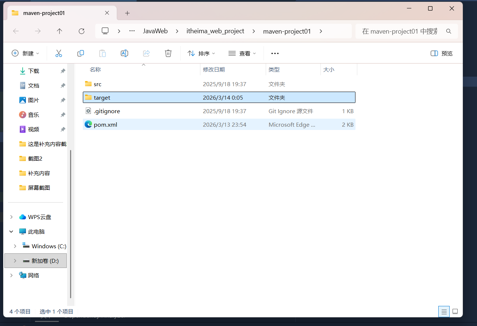The image size is (477, 326).
Task: Unpin the 文档 quick access pin
Action: tap(63, 85)
